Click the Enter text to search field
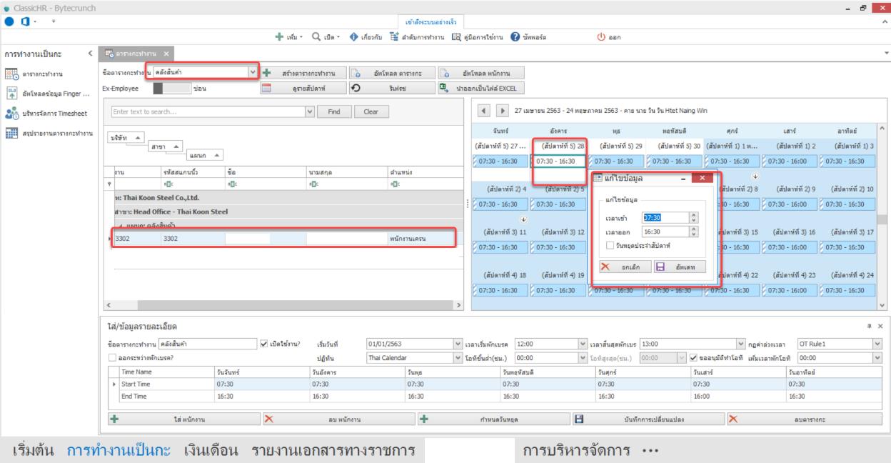The height and width of the screenshot is (463, 891). point(208,111)
